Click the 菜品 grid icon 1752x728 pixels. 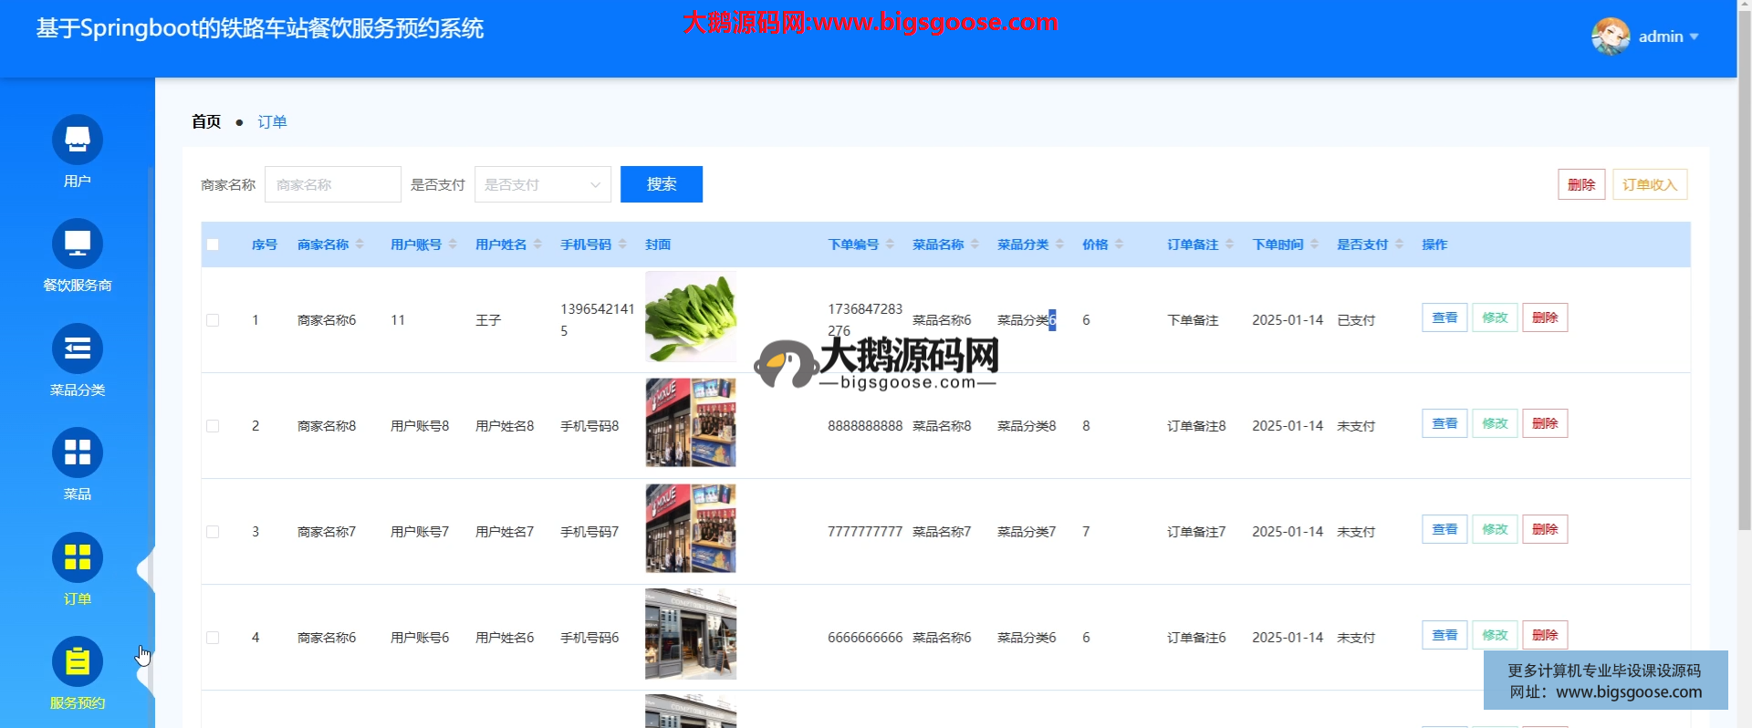pyautogui.click(x=78, y=452)
